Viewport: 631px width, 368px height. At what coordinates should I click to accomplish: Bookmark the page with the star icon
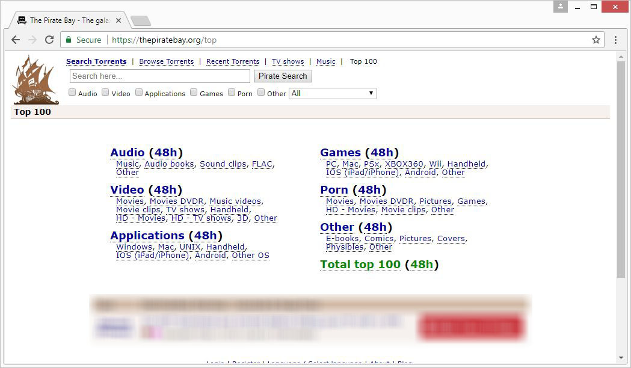596,40
